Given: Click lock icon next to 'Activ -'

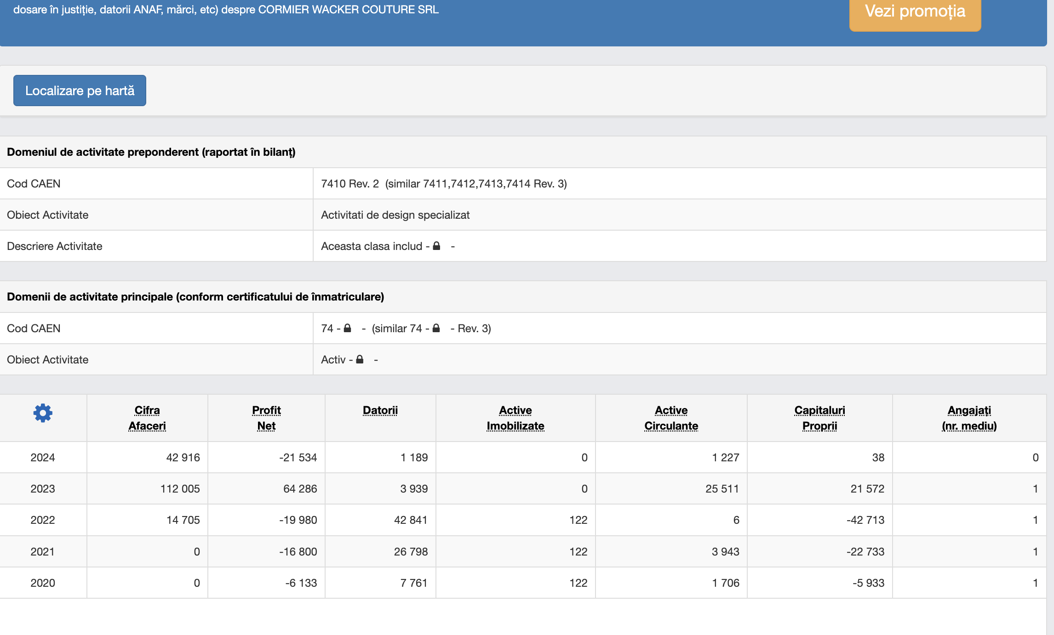Looking at the screenshot, I should click(x=360, y=359).
